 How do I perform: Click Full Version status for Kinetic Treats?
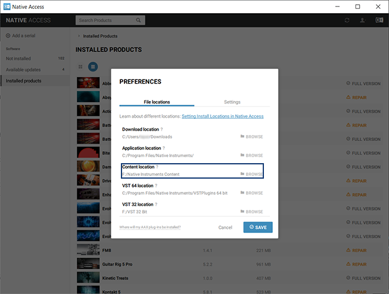pyautogui.click(x=363, y=278)
